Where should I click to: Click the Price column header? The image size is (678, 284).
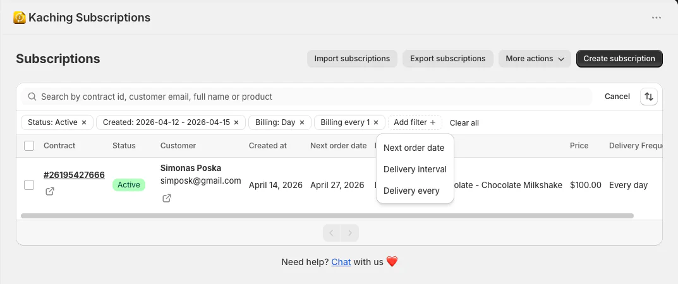[579, 146]
